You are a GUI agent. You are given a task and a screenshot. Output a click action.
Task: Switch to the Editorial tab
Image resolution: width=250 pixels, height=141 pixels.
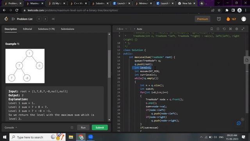(x=27, y=29)
